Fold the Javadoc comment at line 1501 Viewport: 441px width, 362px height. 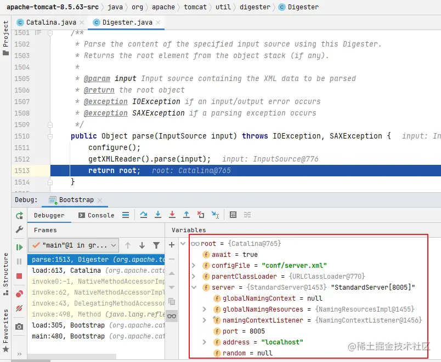tap(50, 33)
